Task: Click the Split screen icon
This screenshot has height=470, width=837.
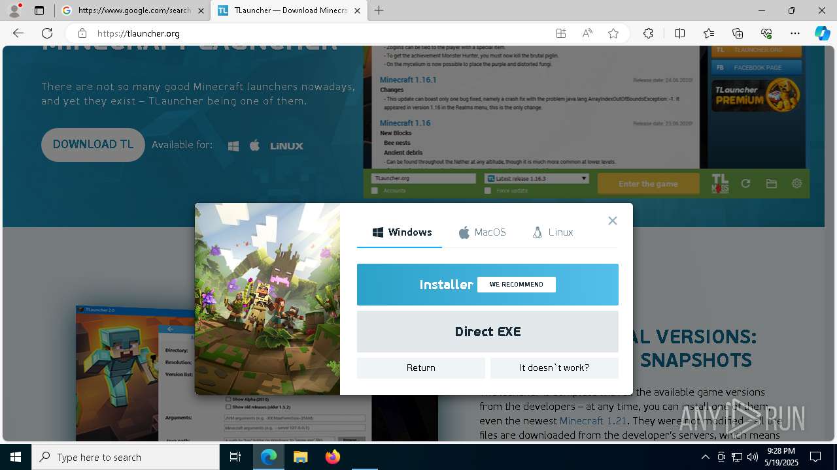Action: click(679, 33)
